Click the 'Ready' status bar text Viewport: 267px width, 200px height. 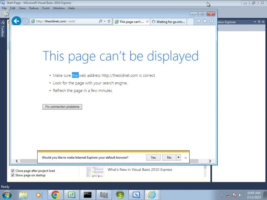[5, 187]
